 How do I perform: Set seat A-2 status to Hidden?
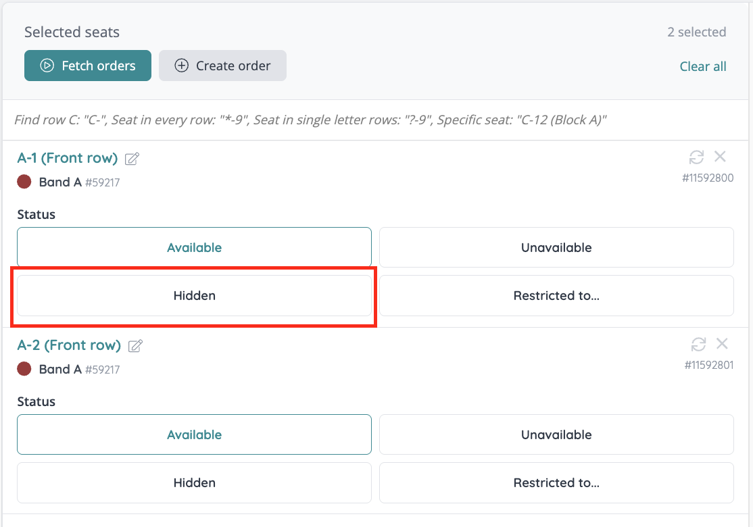(x=194, y=482)
